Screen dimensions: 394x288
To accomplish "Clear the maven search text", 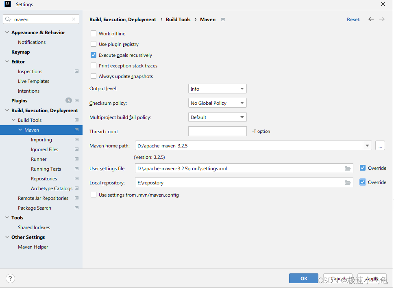I will click(74, 19).
